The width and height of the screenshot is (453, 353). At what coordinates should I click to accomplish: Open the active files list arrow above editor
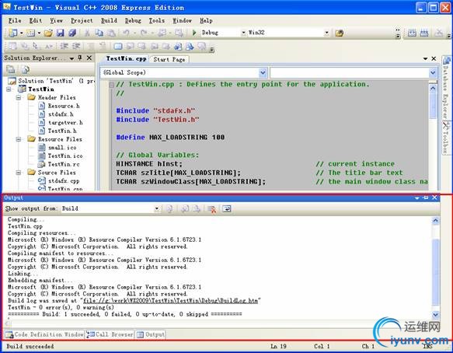point(425,58)
